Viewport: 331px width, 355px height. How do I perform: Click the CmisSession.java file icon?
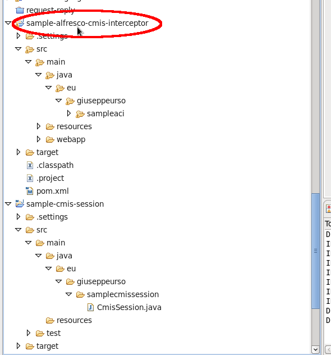point(90,307)
